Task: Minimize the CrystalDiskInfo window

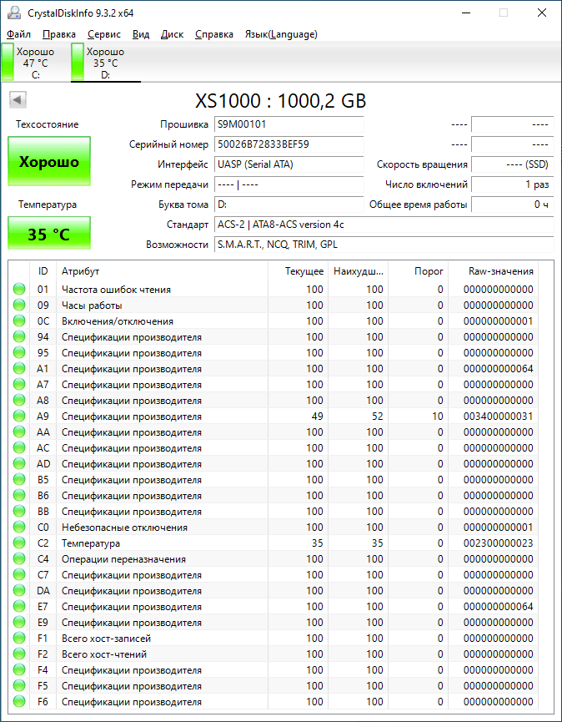Action: [x=465, y=13]
